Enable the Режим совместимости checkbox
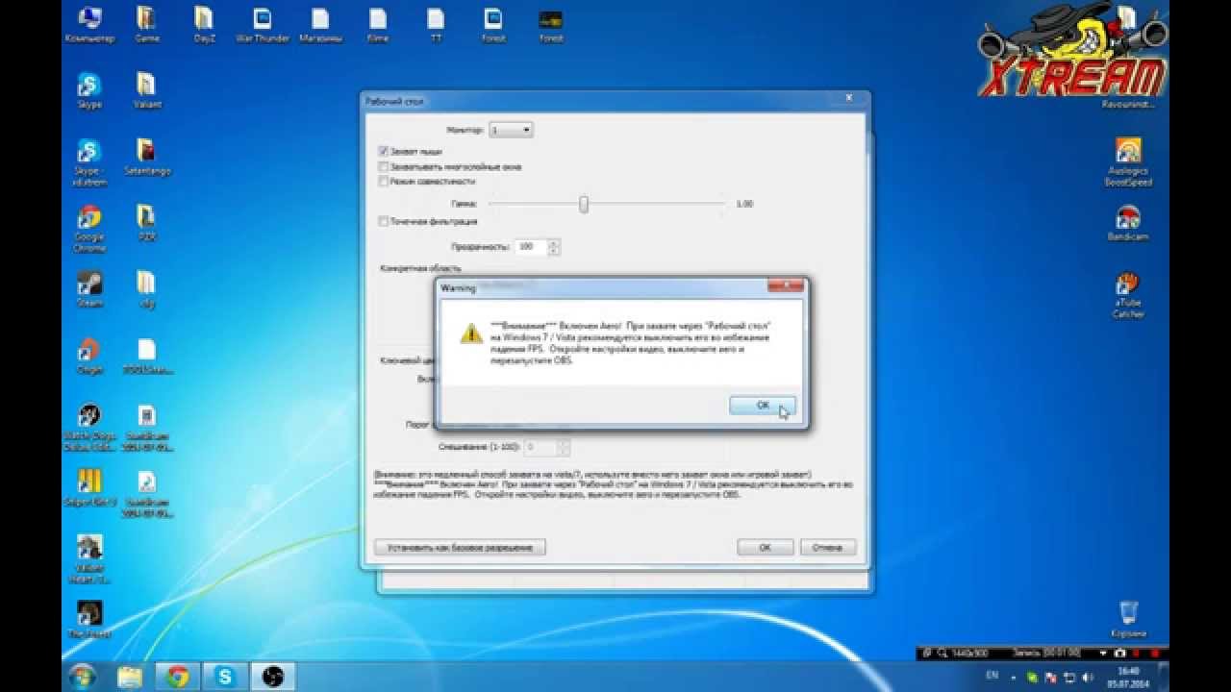Viewport: 1231px width, 692px height. click(384, 181)
